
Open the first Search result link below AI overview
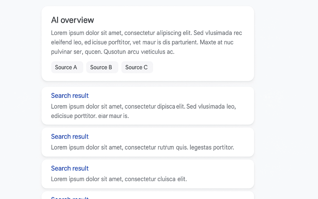[x=70, y=96]
